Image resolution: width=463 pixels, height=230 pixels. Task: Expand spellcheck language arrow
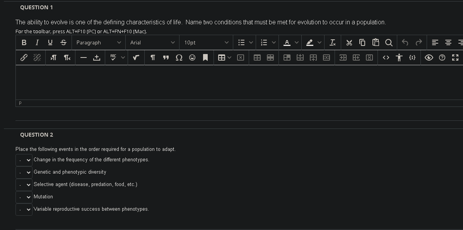(x=123, y=58)
